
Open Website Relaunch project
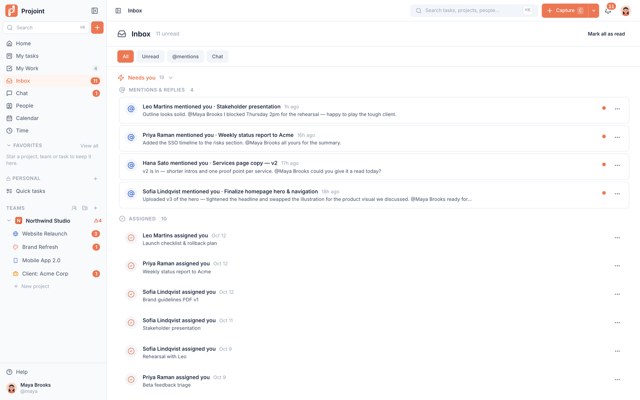(56, 234)
